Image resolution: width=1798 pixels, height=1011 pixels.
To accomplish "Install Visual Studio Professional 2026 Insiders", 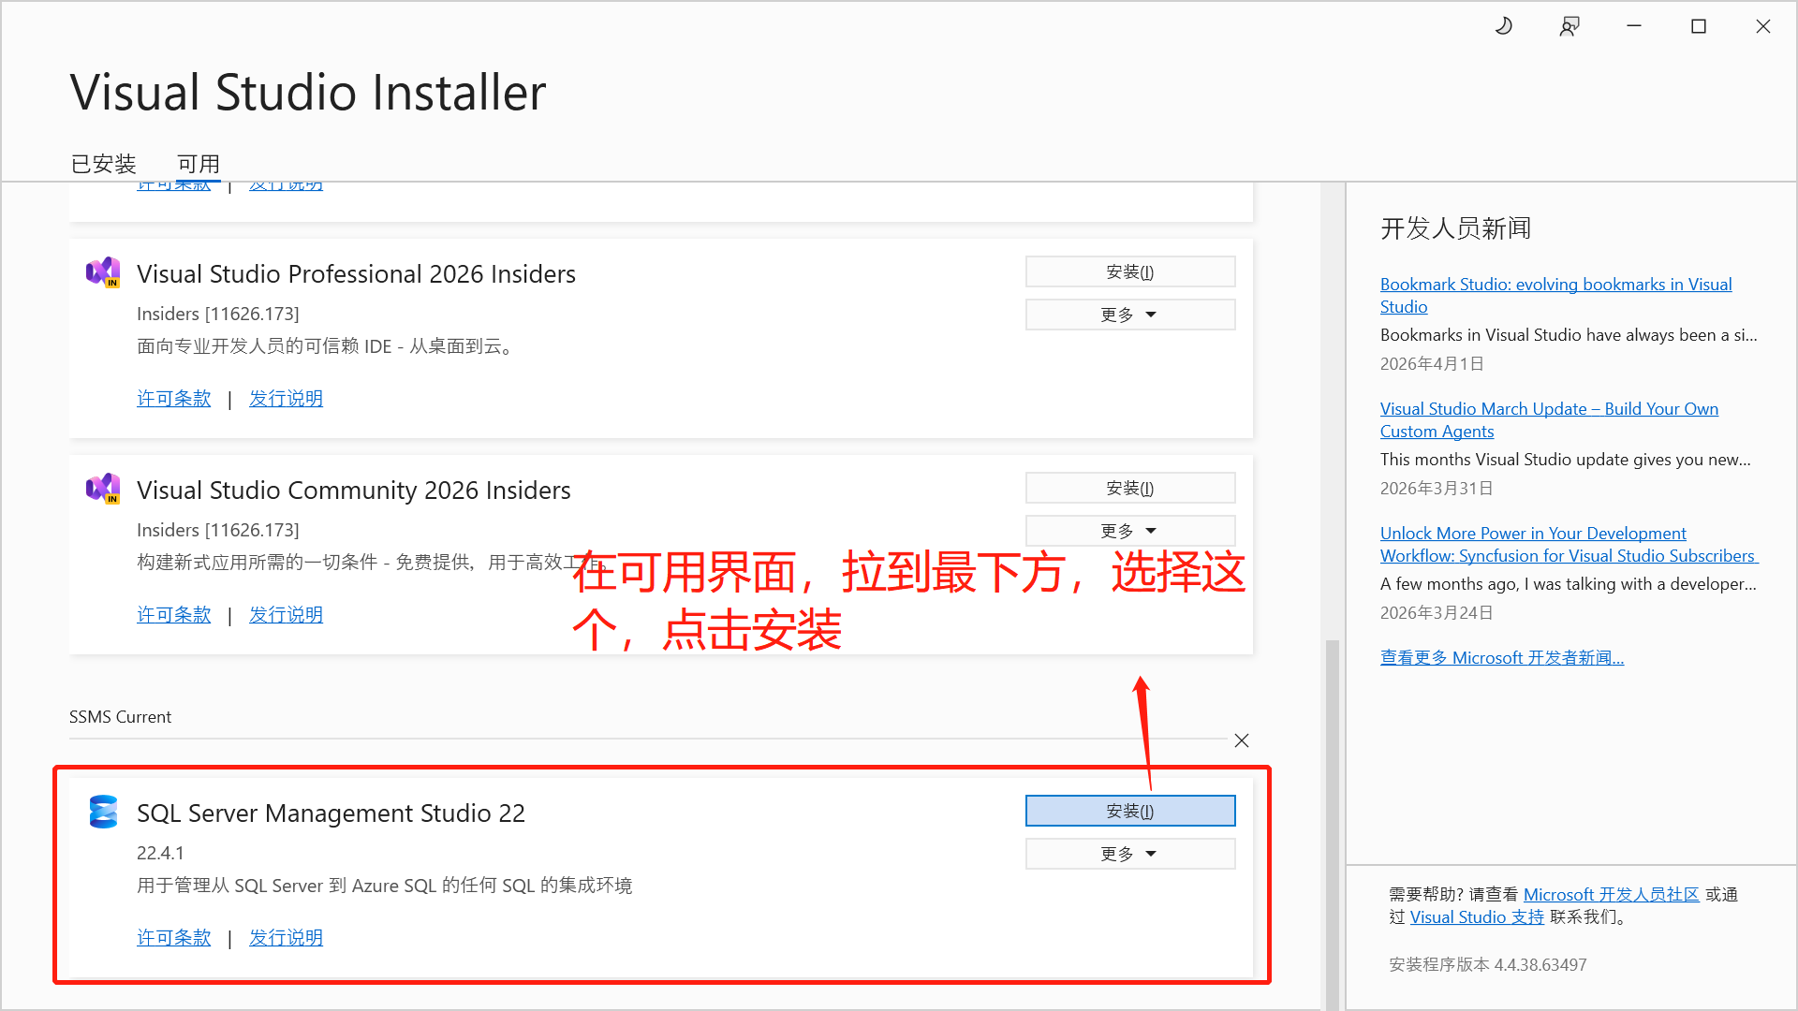I will click(x=1129, y=271).
